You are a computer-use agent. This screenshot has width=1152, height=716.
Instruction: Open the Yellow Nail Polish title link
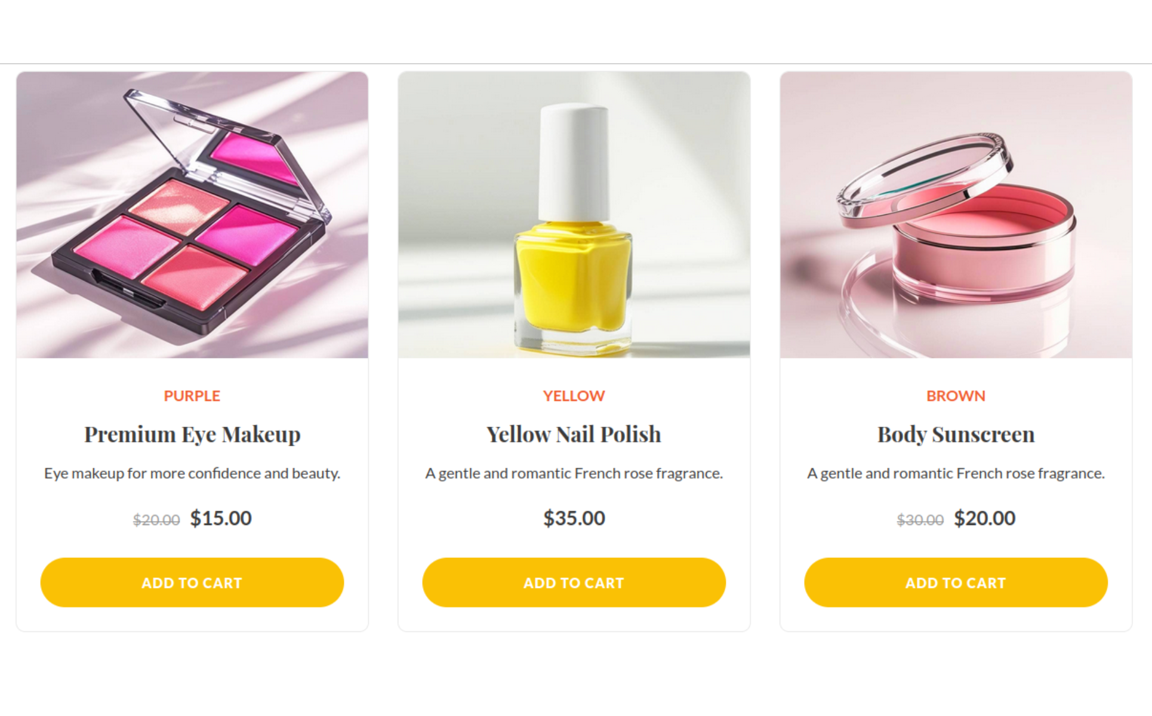click(x=574, y=434)
